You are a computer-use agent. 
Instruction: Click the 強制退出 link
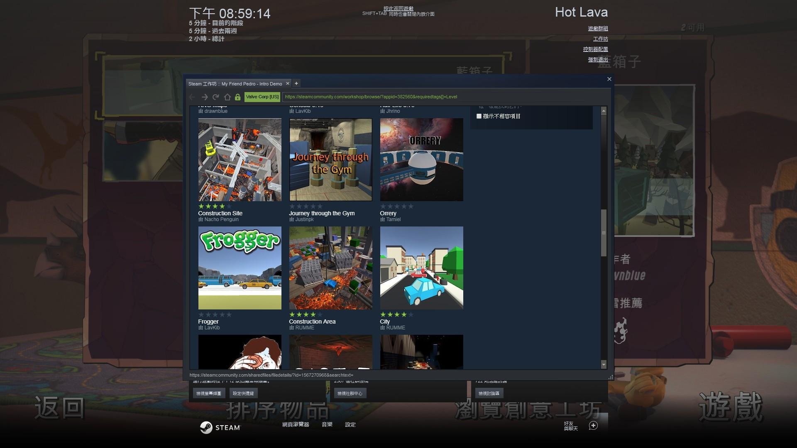coord(598,60)
